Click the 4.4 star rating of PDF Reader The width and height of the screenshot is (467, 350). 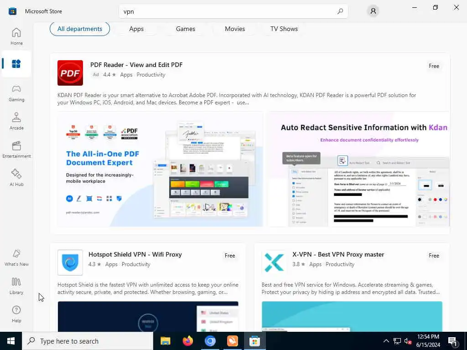(109, 75)
